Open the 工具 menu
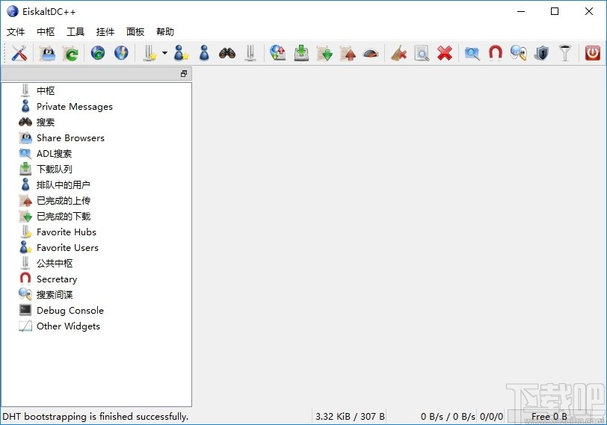607x425 pixels. click(76, 31)
